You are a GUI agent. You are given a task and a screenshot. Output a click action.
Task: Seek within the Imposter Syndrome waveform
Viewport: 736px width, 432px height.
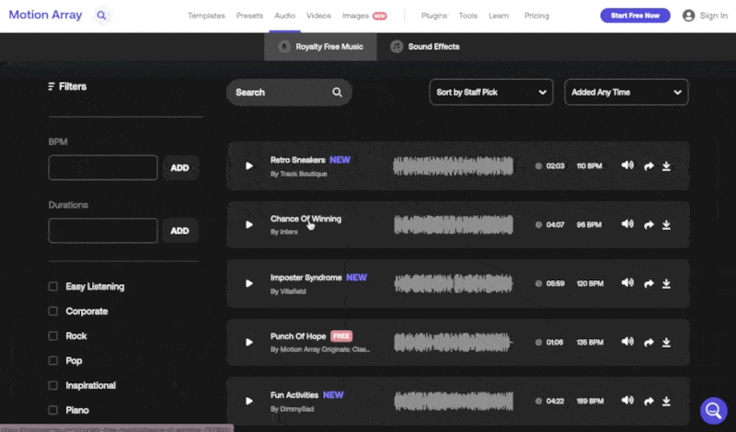tap(453, 283)
